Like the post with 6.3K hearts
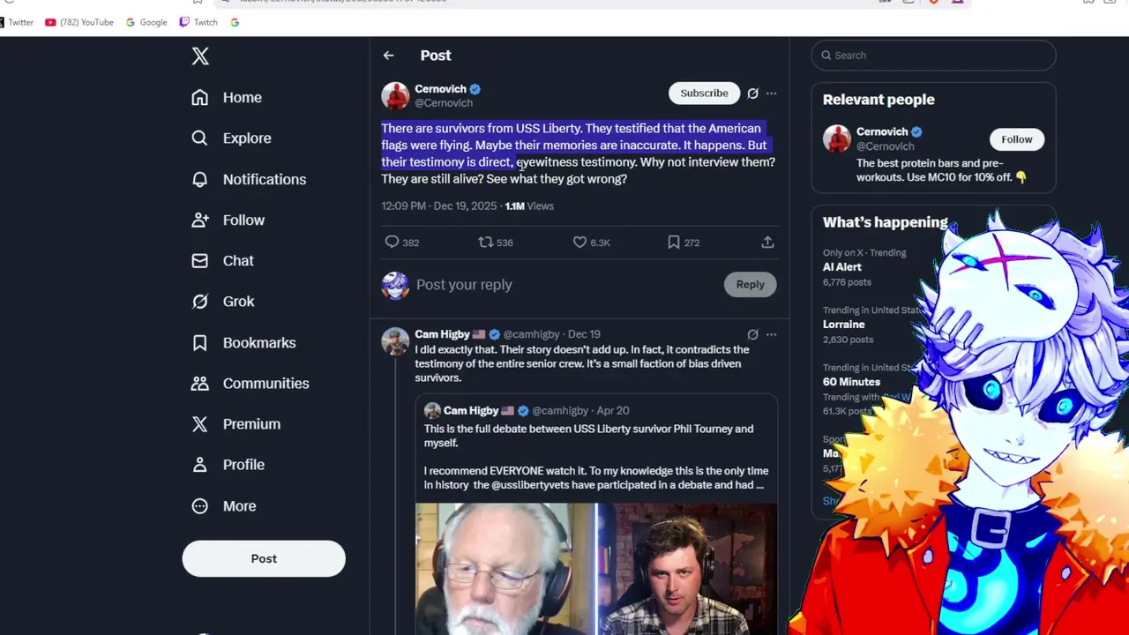The height and width of the screenshot is (635, 1129). pos(579,242)
